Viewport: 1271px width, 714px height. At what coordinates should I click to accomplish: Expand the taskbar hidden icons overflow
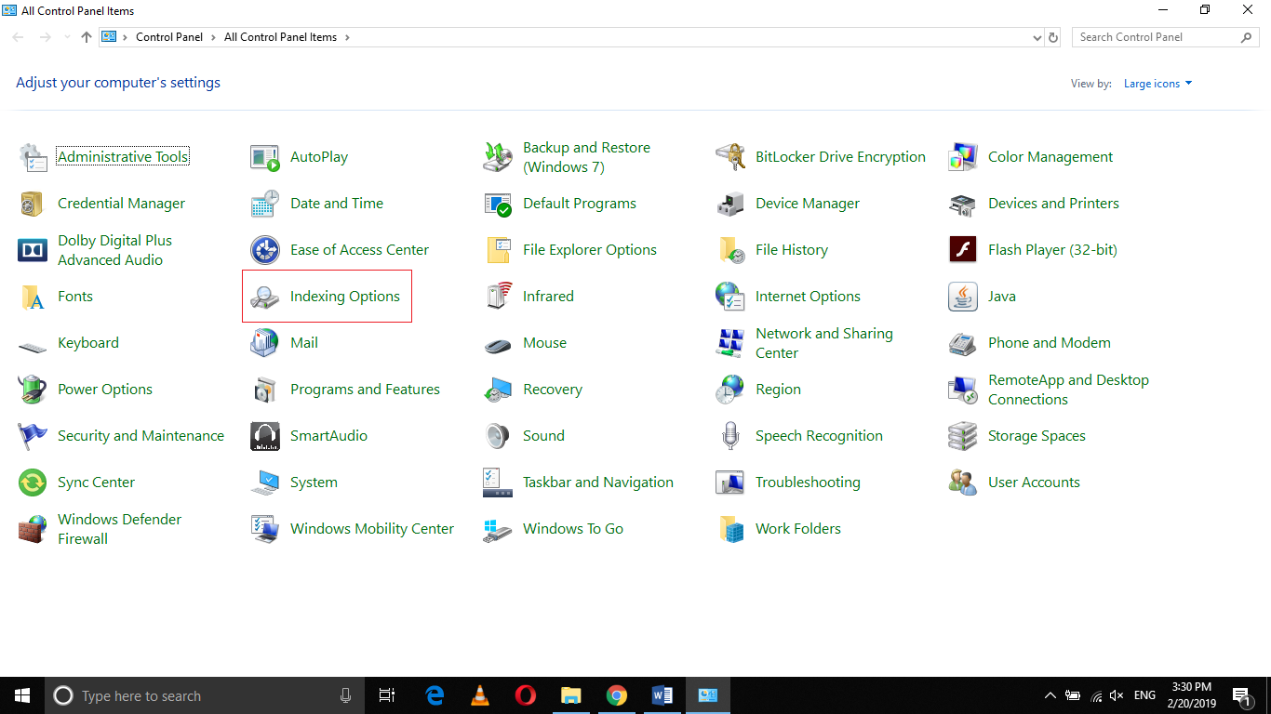click(1050, 694)
